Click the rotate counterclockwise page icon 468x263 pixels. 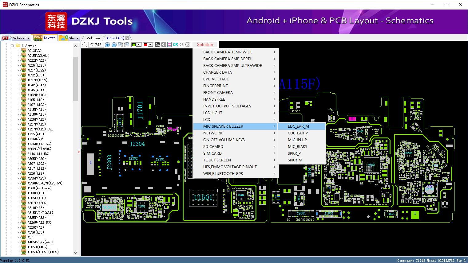126,44
